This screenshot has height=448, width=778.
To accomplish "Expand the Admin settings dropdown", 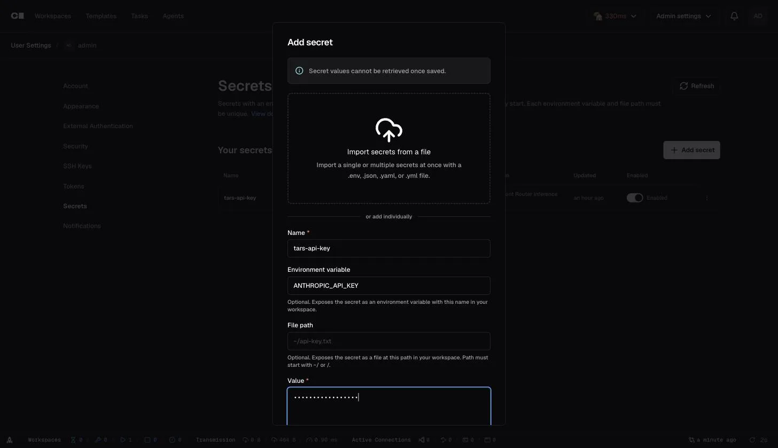I will 683,16.
